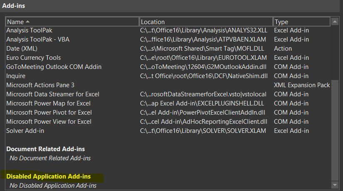Select the Inquire add-in row
The height and width of the screenshot is (191, 343).
[168, 76]
